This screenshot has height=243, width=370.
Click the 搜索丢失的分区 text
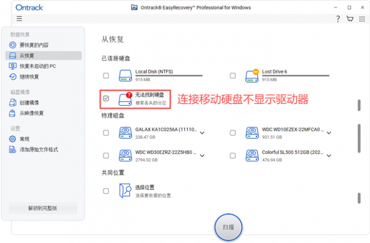pyautogui.click(x=151, y=103)
